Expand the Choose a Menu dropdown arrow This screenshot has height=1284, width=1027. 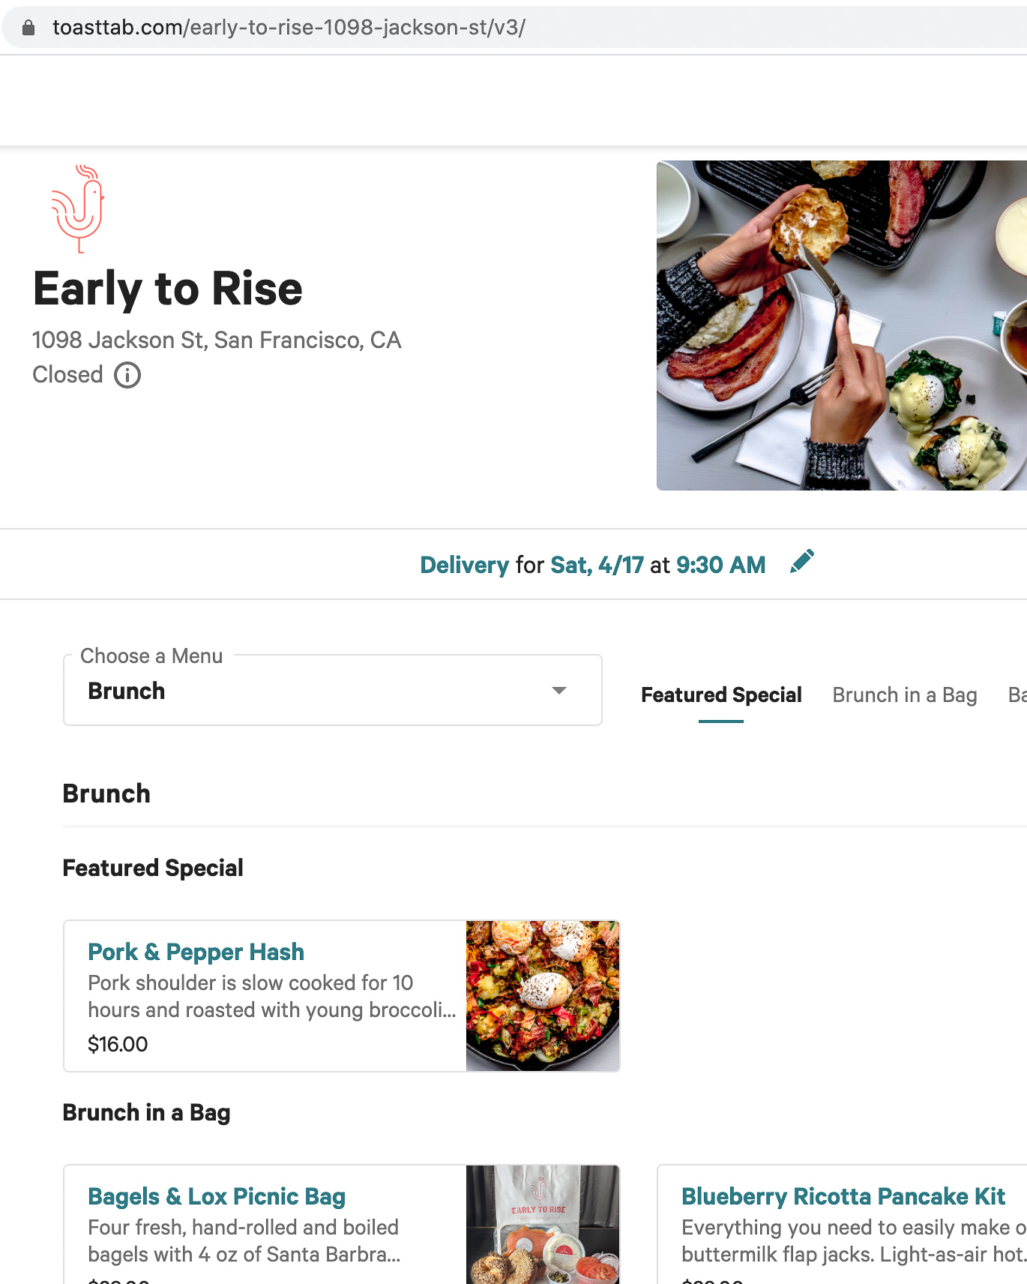click(558, 691)
